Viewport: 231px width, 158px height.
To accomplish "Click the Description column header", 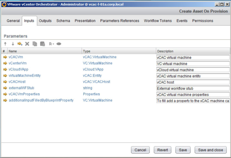I will (x=193, y=51).
